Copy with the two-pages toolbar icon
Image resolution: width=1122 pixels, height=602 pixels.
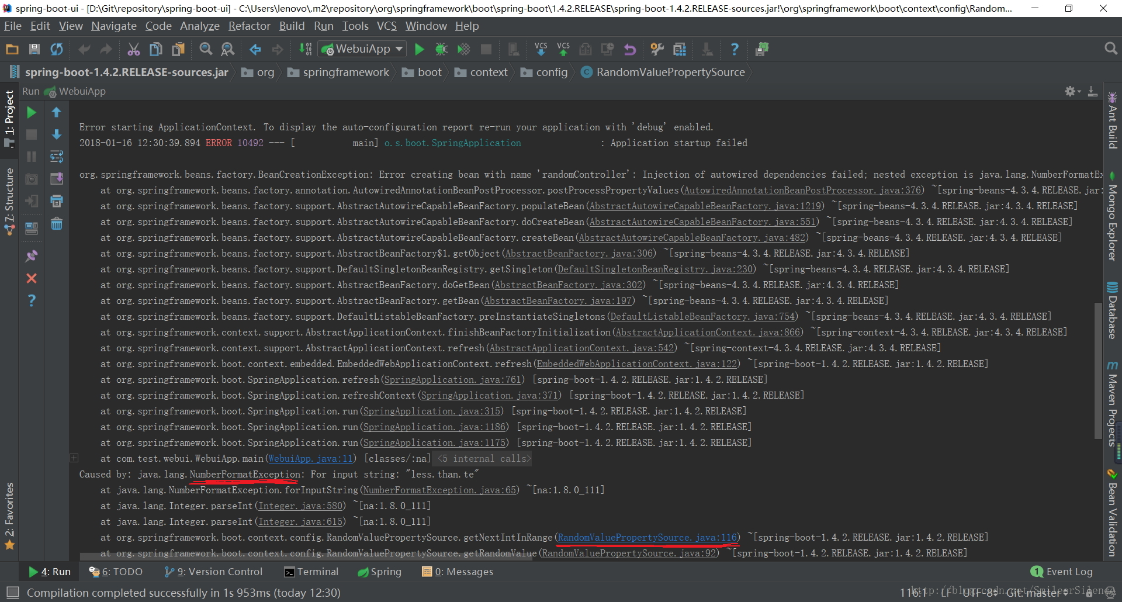[x=156, y=50]
